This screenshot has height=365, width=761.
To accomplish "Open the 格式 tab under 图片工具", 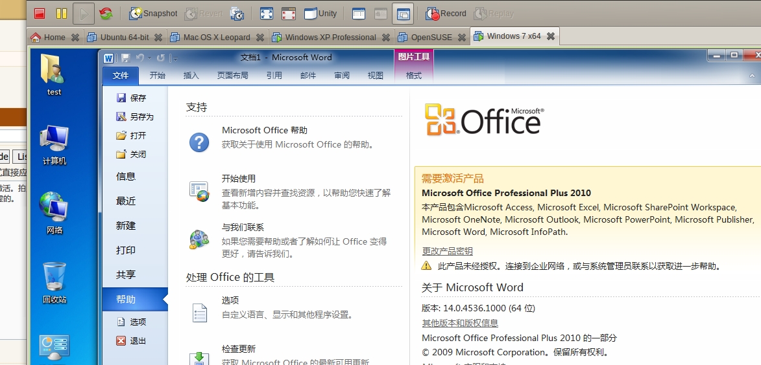I will (x=413, y=76).
